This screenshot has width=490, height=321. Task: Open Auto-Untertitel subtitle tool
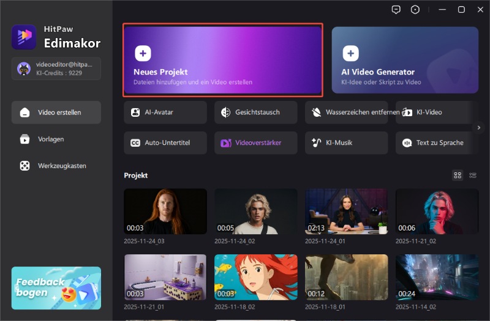click(x=165, y=143)
